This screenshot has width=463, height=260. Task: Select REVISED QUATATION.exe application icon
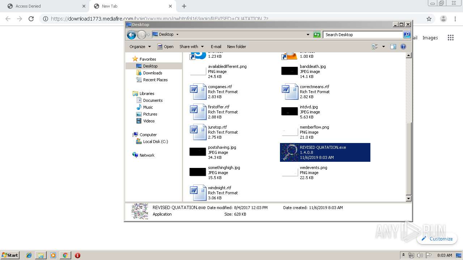[289, 152]
